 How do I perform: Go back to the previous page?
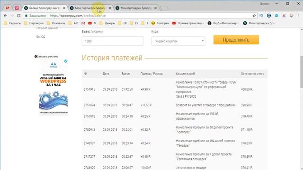(x=5, y=16)
